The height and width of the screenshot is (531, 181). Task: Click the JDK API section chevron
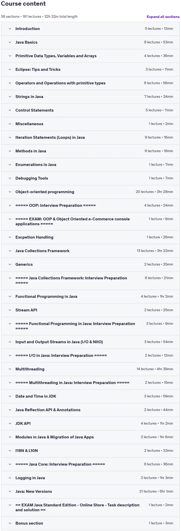point(10,424)
